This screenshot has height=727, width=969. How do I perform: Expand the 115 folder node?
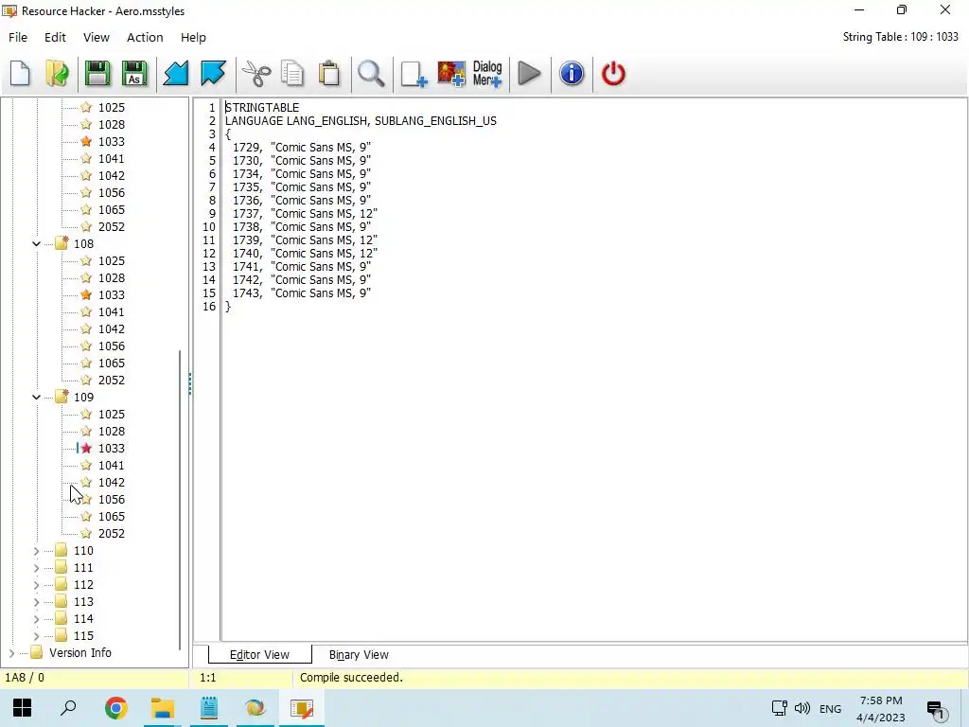point(37,635)
